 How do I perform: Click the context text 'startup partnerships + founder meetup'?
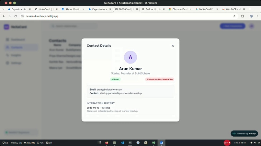click(121, 93)
